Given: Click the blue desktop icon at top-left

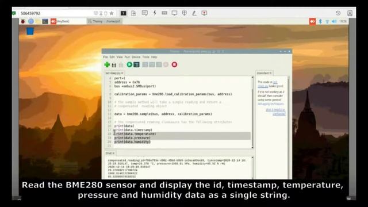Looking at the screenshot, I should point(30,31).
